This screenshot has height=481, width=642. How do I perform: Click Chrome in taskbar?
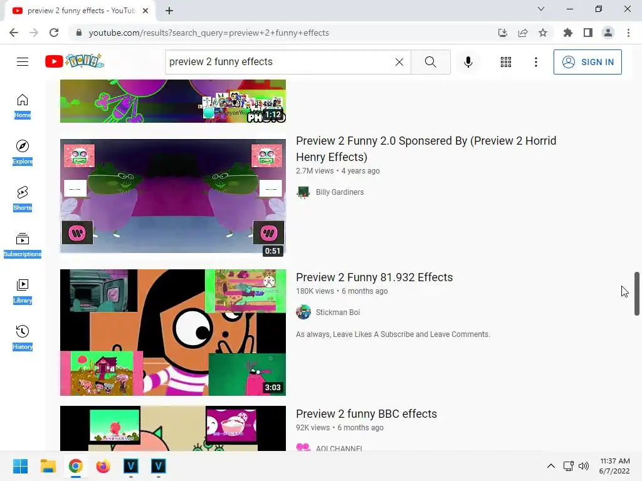[75, 466]
